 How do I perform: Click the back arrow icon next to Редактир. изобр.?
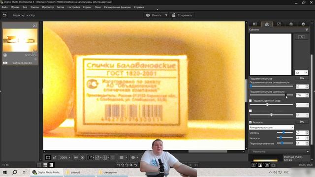tap(4, 15)
